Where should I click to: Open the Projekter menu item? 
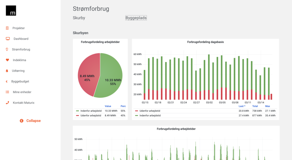click(x=19, y=28)
